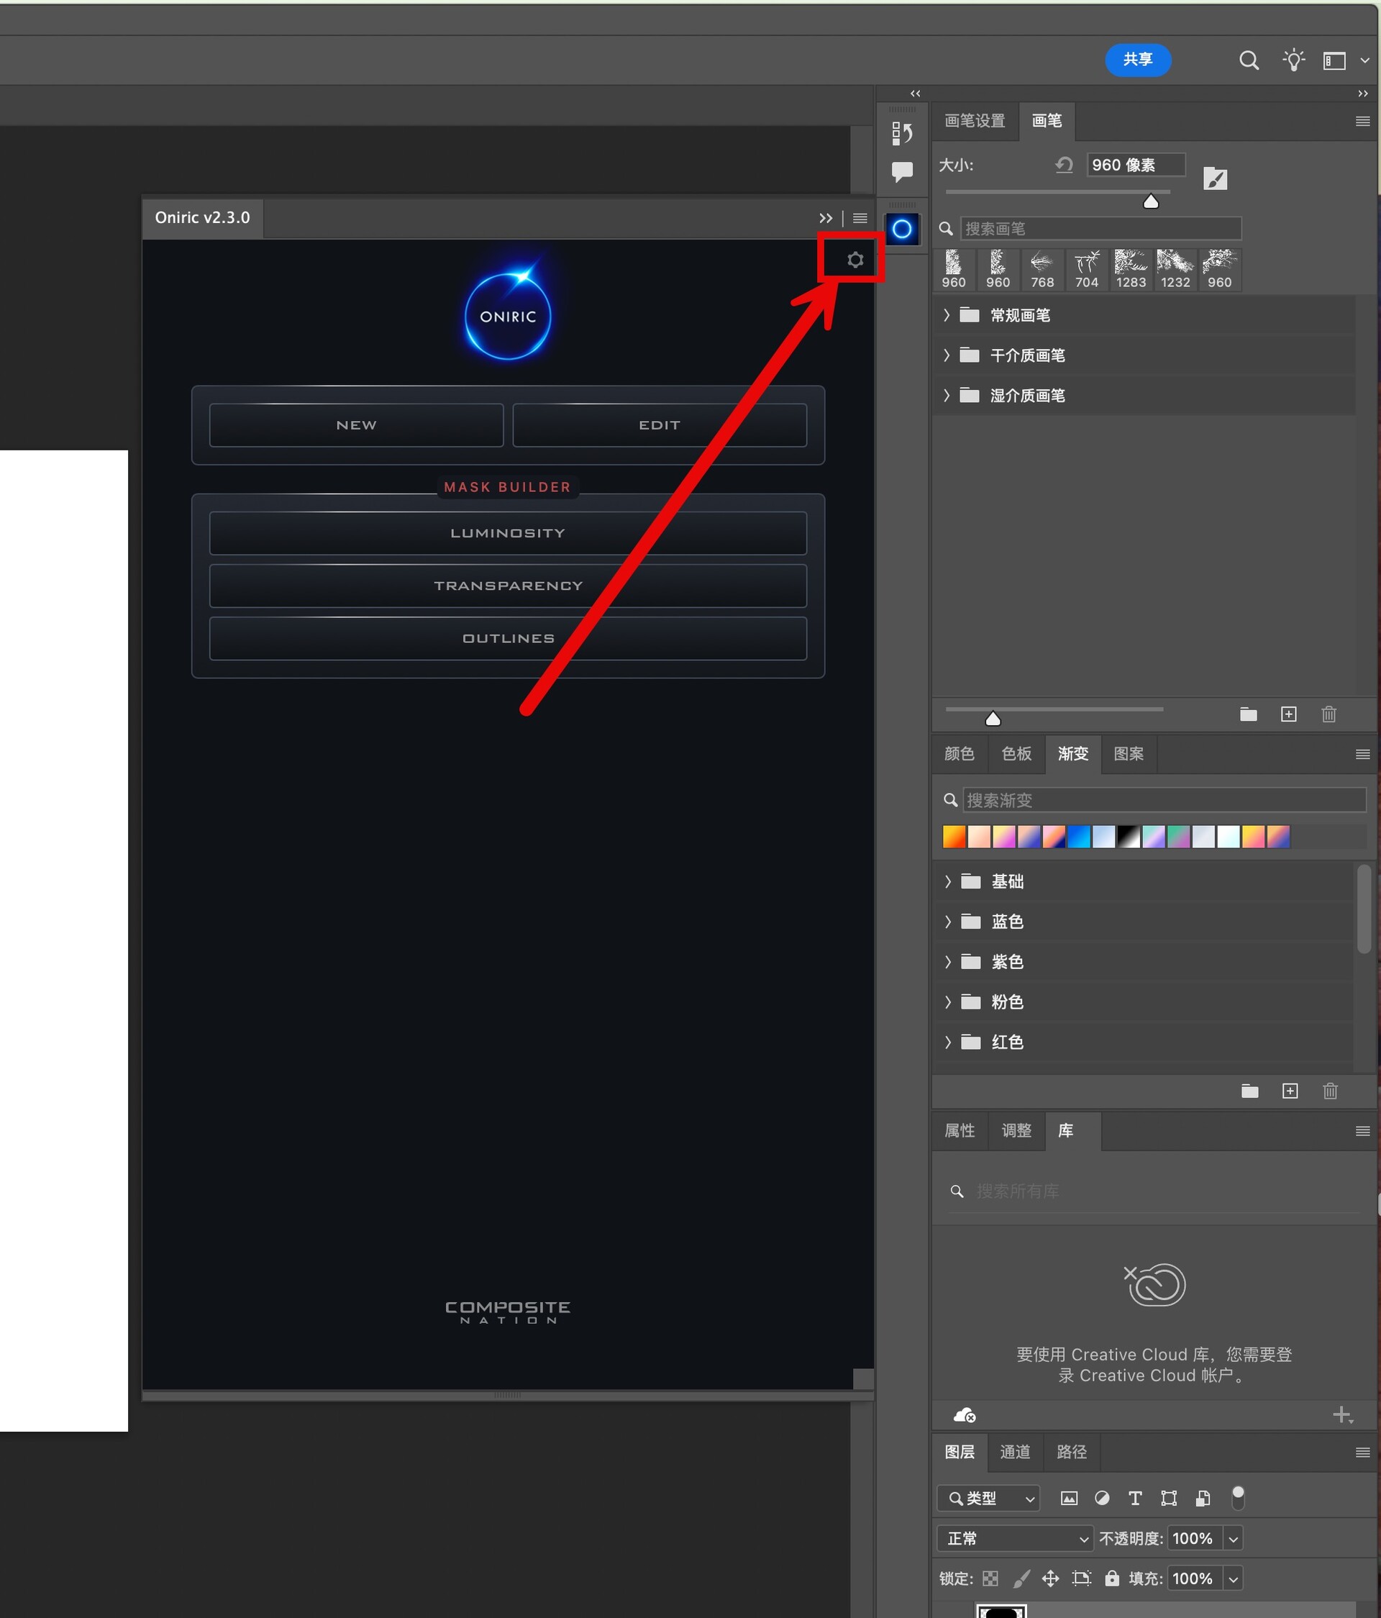Switch to the 画笔设置 tab
This screenshot has height=1618, width=1381.
pos(975,121)
